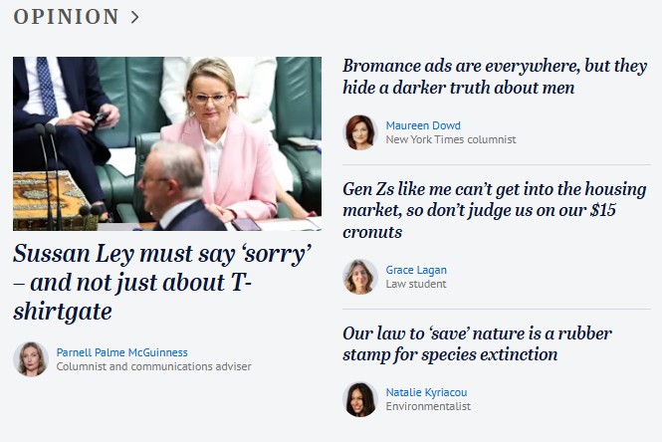Click 'Columnist and communications adviser' description

click(x=153, y=366)
